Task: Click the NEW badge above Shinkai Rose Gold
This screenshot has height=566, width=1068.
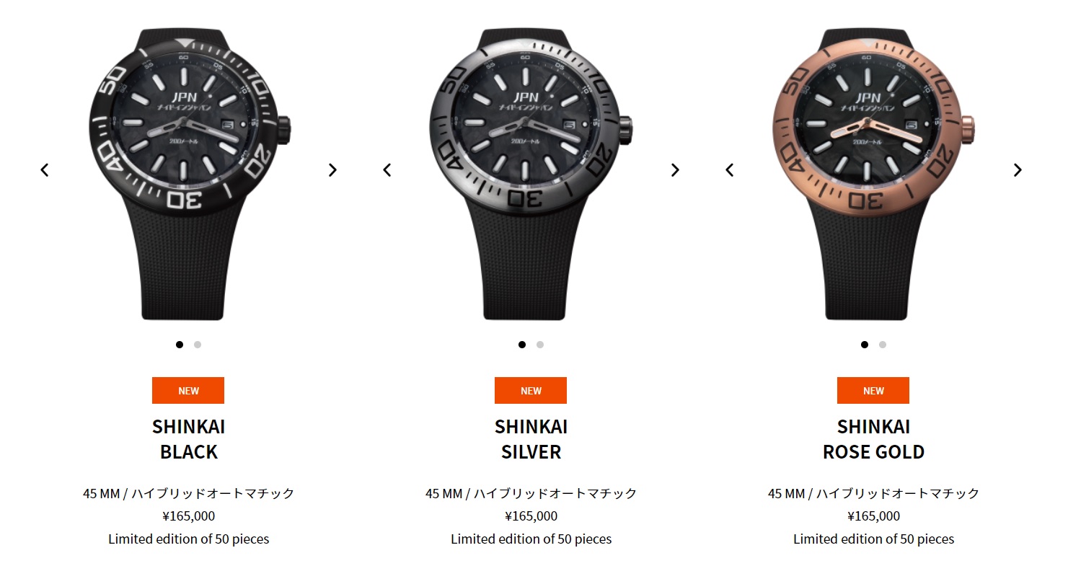Action: [x=873, y=391]
